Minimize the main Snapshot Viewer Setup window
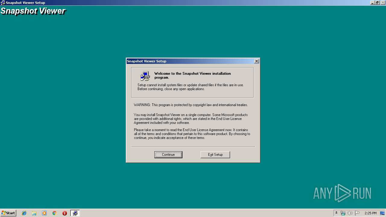Image resolution: width=386 pixels, height=217 pixels. pos(372,2)
